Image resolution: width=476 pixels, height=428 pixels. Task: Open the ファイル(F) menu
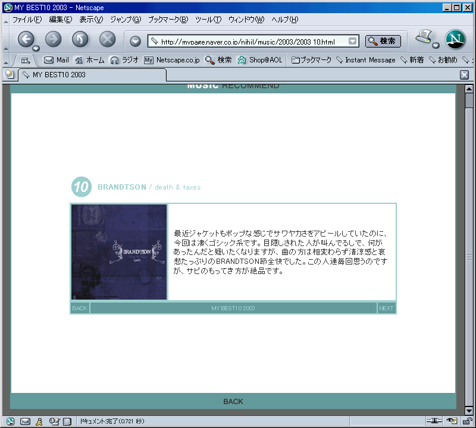(x=27, y=20)
